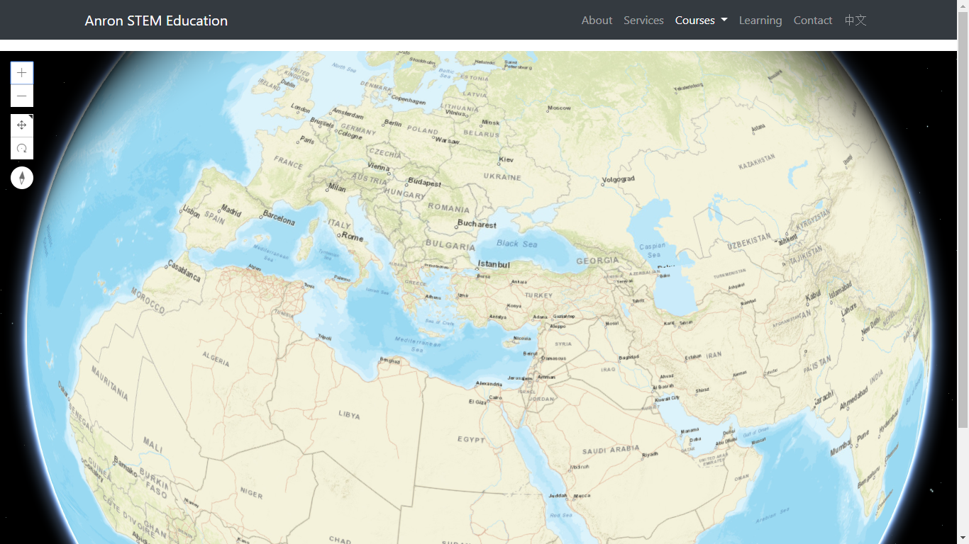Select the Madrid city label
The width and height of the screenshot is (969, 544).
(231, 211)
